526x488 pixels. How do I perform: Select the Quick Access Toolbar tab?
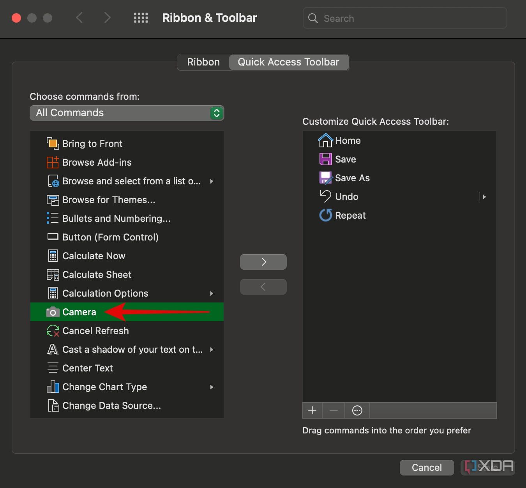(288, 62)
